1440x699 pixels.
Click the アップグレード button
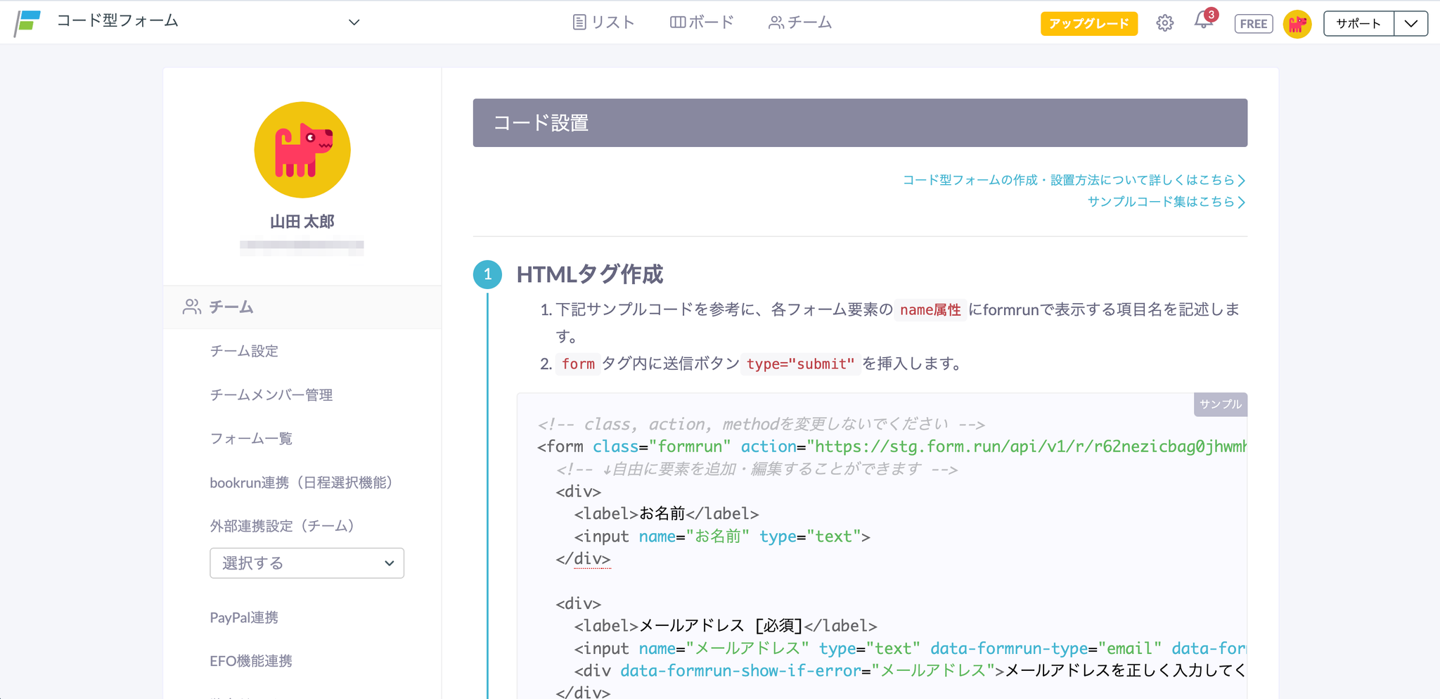pos(1088,24)
